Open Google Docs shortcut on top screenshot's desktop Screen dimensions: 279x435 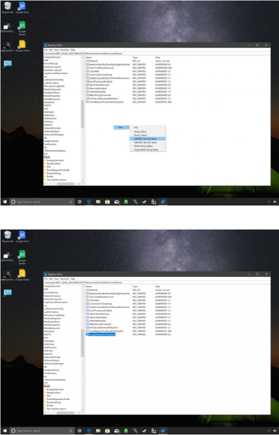22,8
